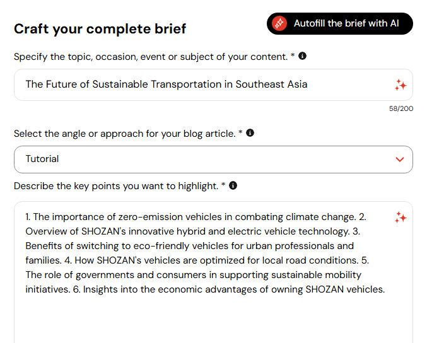Viewport: 427px width, 343px height.
Task: Place cursor after 'owning SHOZAN vehicles.' text
Action: (x=385, y=289)
